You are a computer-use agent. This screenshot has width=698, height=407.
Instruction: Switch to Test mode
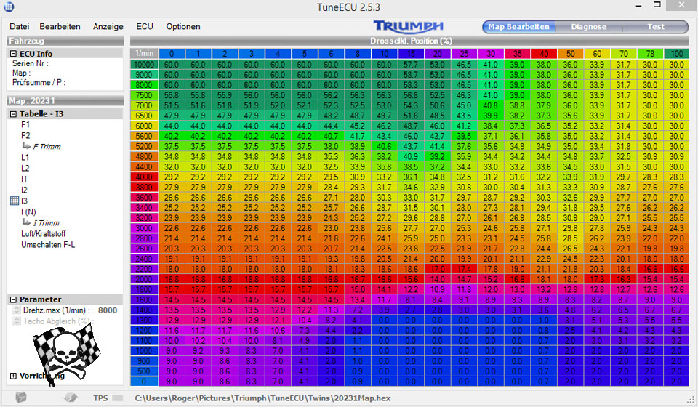[x=655, y=27]
